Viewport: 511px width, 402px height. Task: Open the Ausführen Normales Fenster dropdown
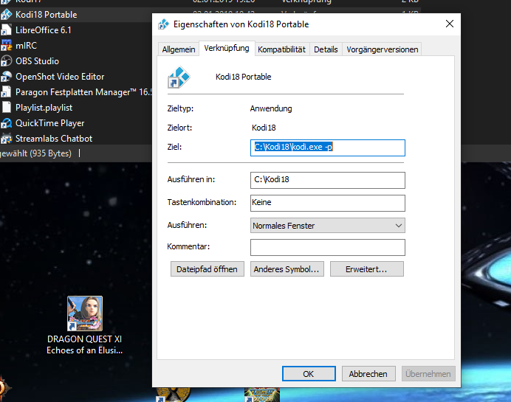tap(328, 226)
